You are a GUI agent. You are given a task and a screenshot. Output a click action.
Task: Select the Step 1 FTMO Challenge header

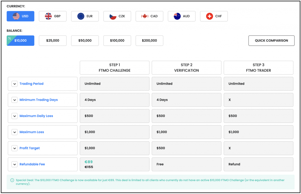[114, 68]
